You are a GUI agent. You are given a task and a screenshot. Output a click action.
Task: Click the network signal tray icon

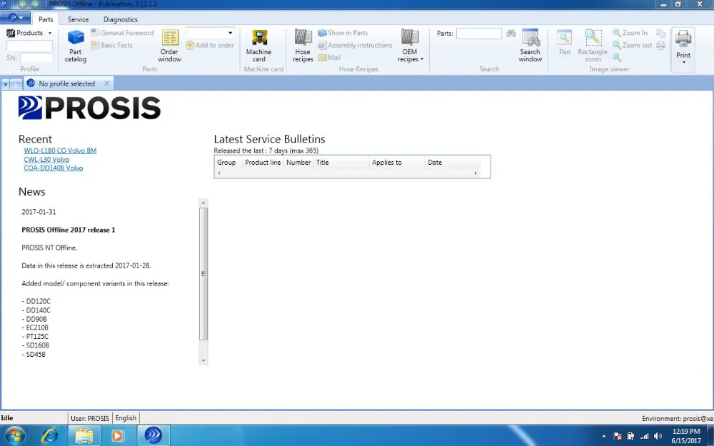(644, 436)
